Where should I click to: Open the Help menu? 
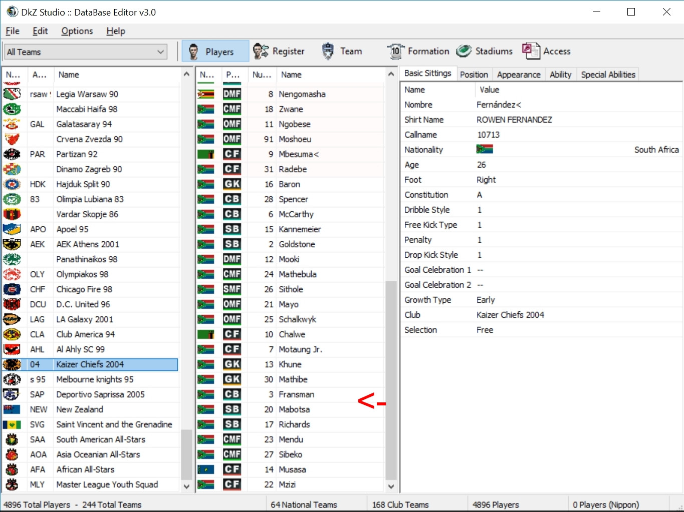click(116, 31)
